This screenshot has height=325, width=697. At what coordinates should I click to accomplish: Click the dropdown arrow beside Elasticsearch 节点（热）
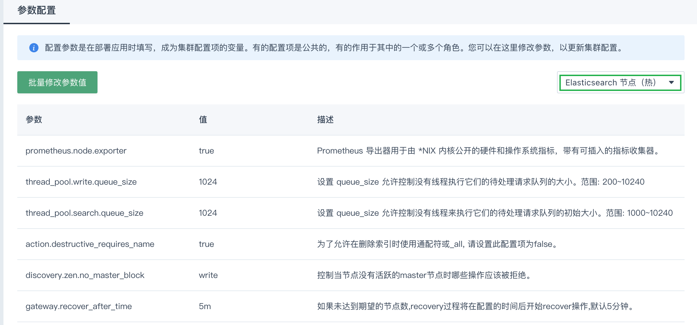pos(671,83)
